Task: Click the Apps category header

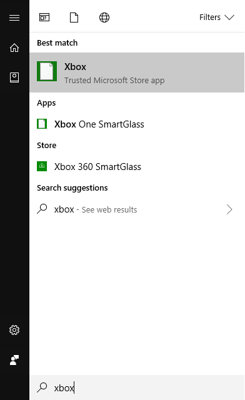Action: (x=46, y=103)
